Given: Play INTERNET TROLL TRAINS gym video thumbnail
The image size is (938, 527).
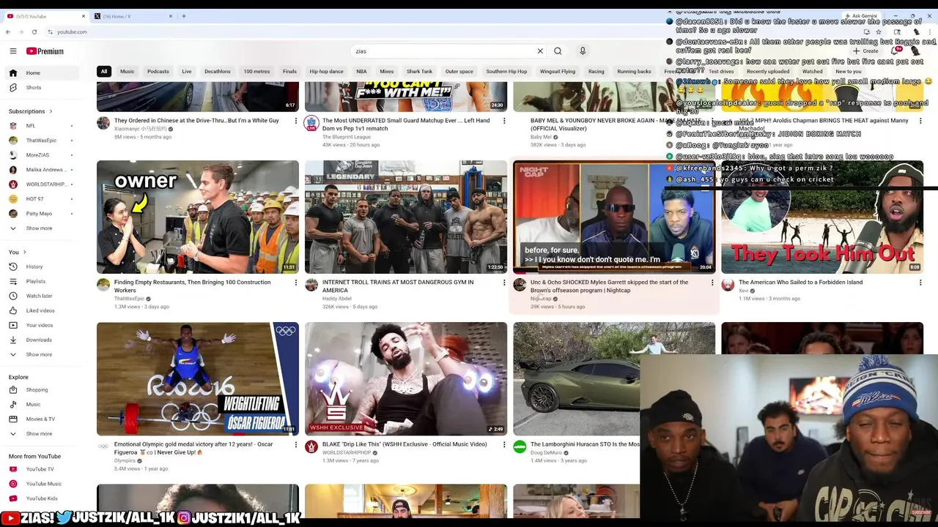Looking at the screenshot, I should tap(406, 217).
